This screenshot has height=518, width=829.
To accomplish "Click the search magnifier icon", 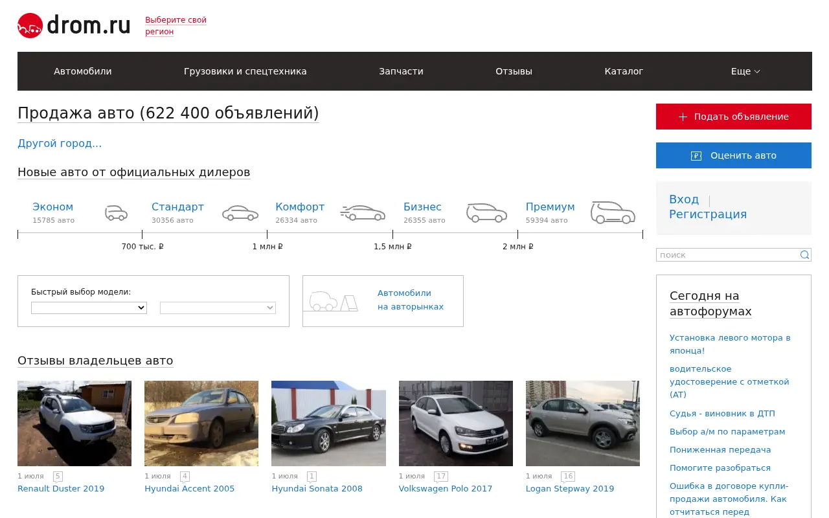I will 804,255.
